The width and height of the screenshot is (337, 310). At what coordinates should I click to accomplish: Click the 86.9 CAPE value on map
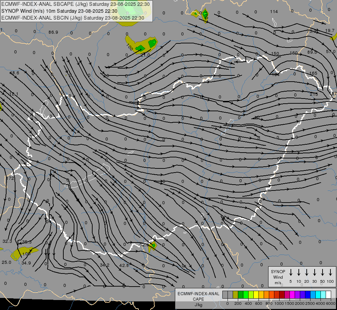(53, 32)
